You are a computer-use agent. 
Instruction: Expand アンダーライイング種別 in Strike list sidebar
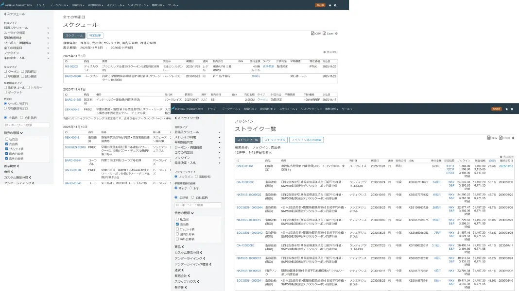pyautogui.click(x=193, y=264)
